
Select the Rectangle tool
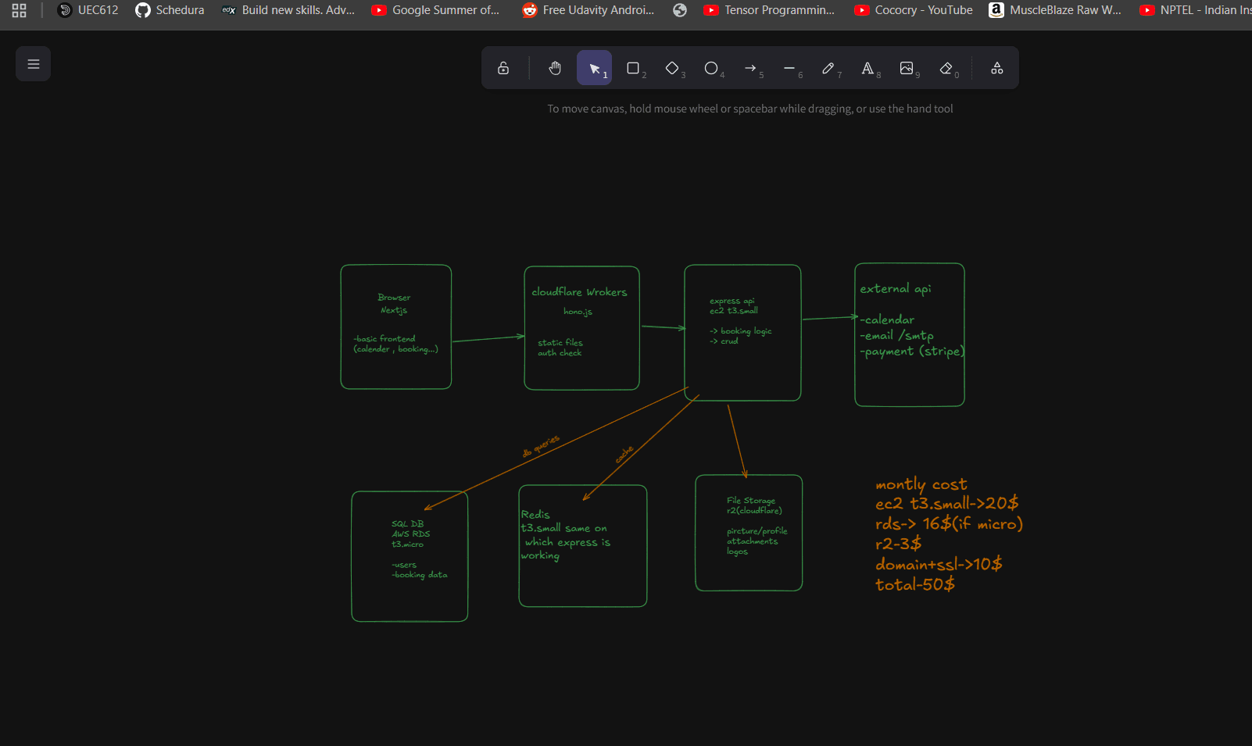[x=634, y=68]
